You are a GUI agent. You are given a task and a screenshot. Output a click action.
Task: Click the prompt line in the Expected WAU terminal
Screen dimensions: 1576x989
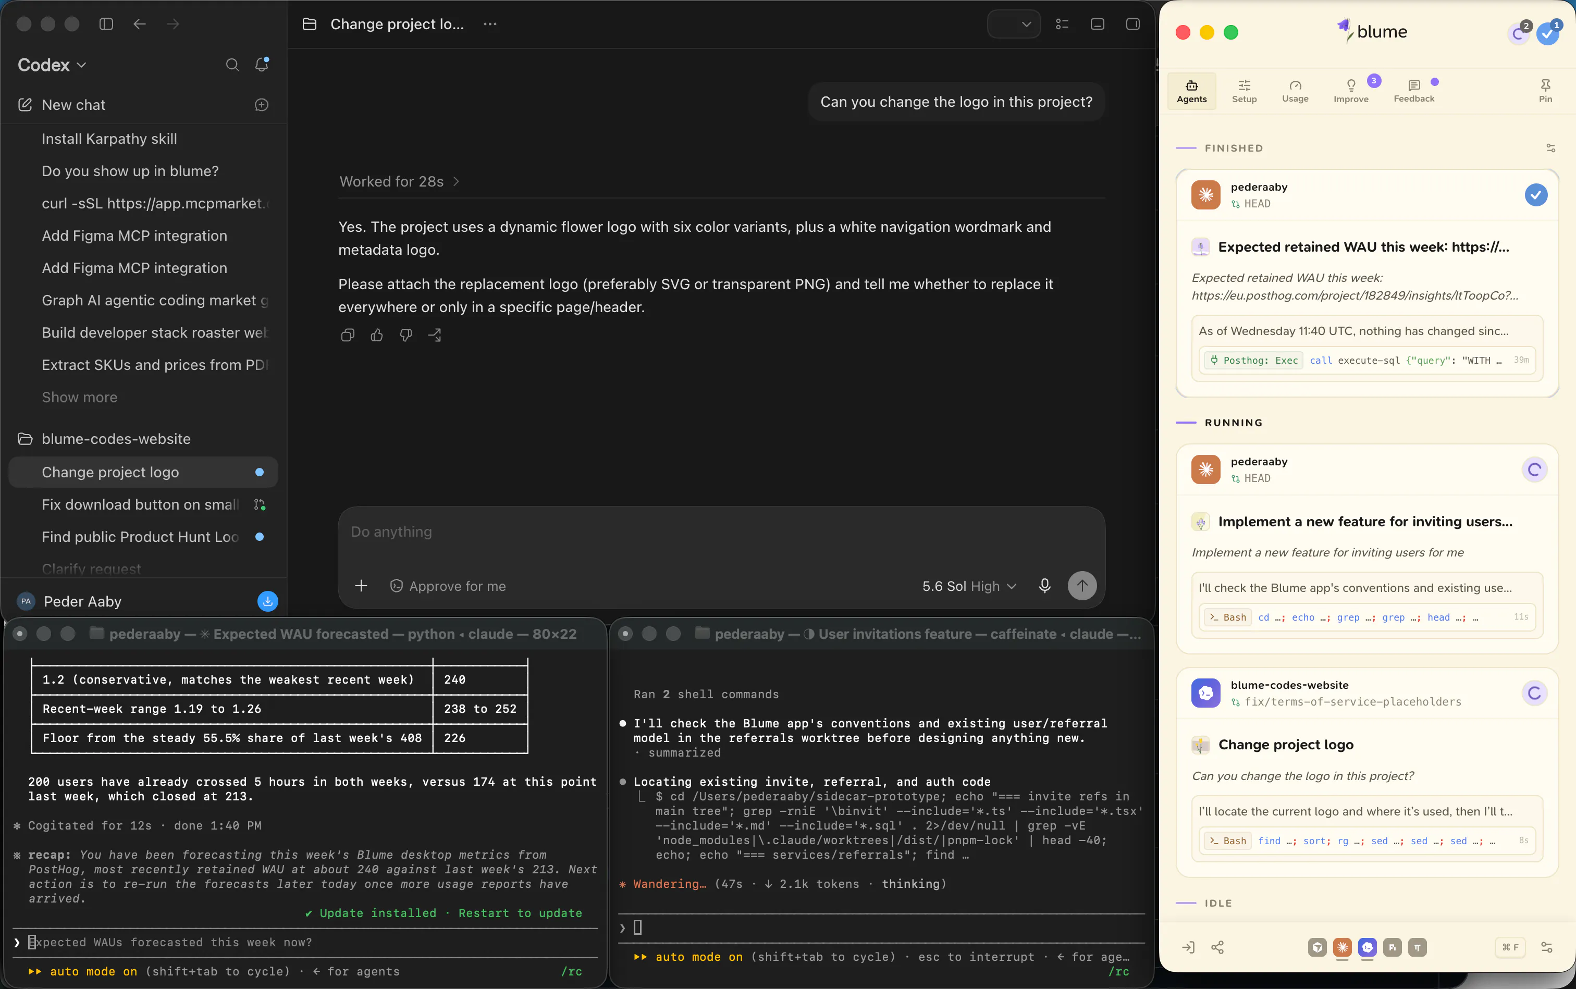304,943
